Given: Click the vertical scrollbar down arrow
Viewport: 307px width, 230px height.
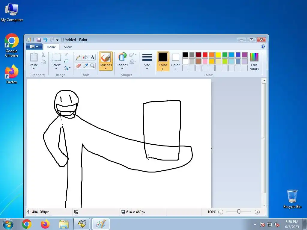Looking at the screenshot, I should coord(264,205).
